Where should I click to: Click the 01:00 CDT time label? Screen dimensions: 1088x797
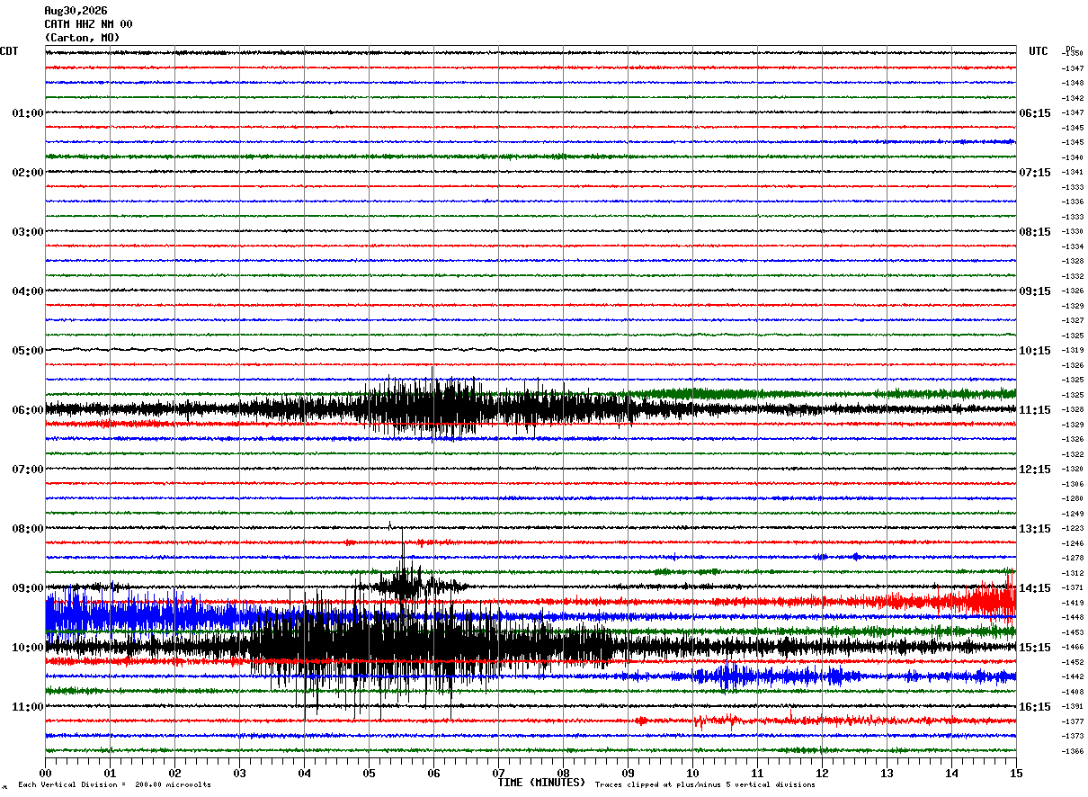pyautogui.click(x=28, y=113)
